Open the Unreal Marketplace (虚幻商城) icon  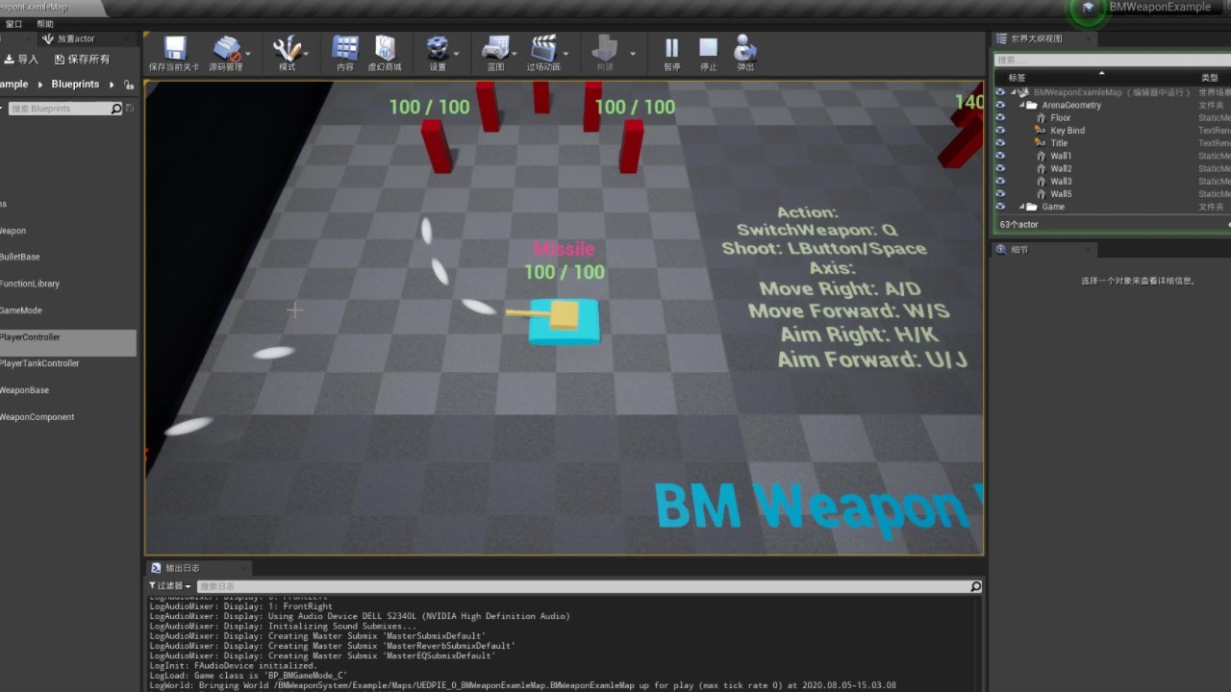pyautogui.click(x=385, y=48)
